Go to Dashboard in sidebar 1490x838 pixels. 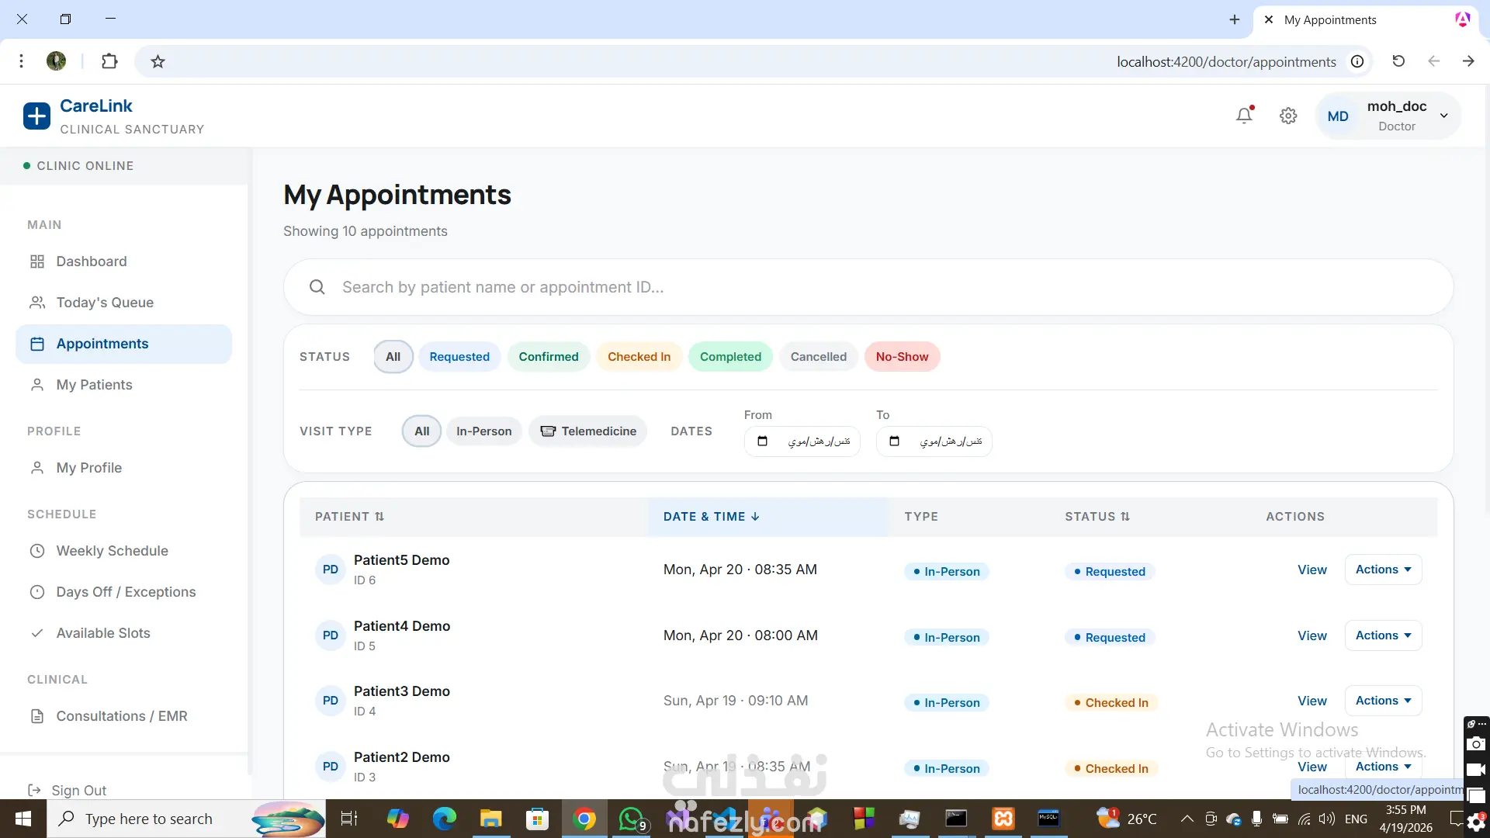pos(124,261)
